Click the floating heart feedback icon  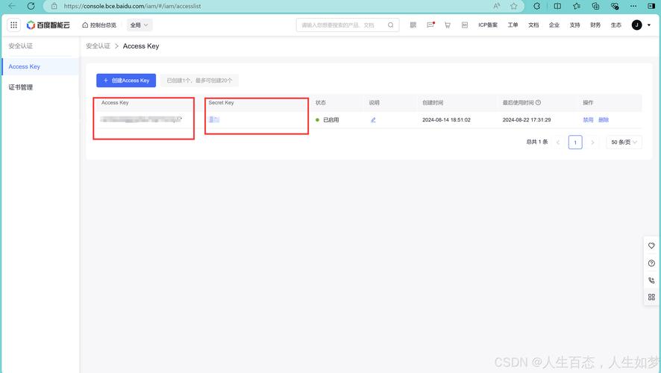(x=651, y=245)
